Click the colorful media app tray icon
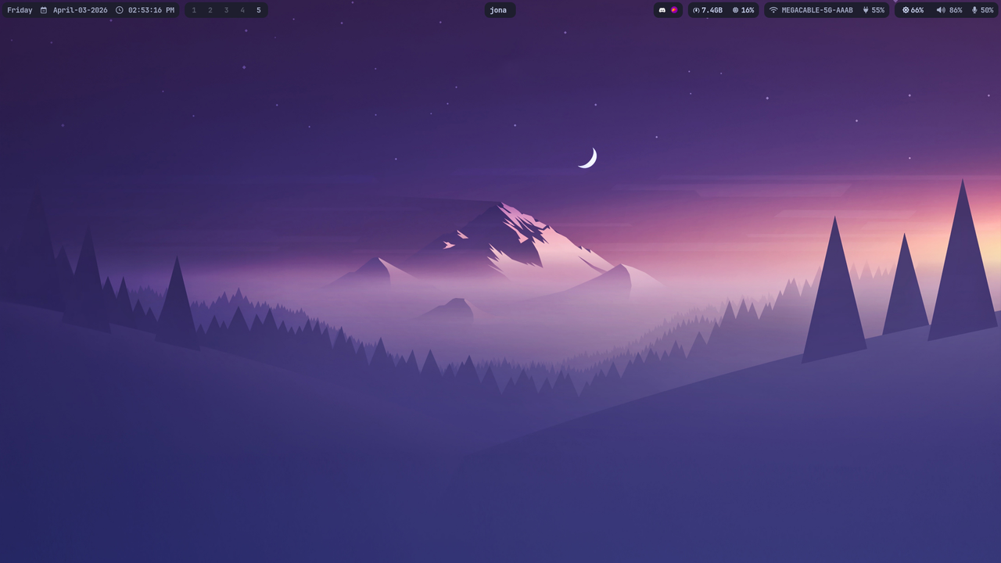1001x563 pixels. (x=675, y=10)
